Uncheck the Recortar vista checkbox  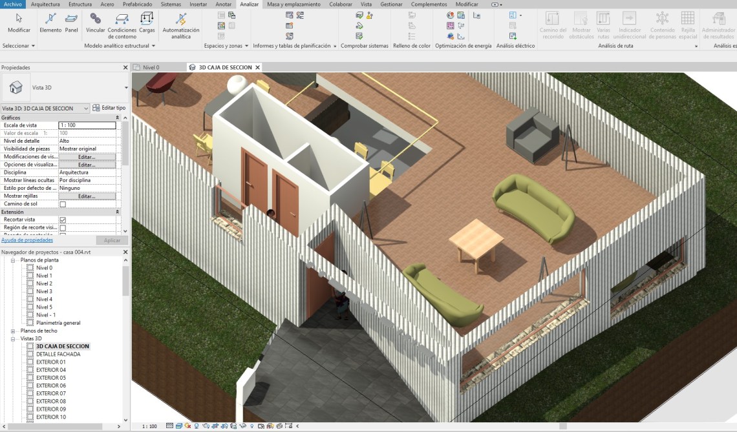click(63, 220)
